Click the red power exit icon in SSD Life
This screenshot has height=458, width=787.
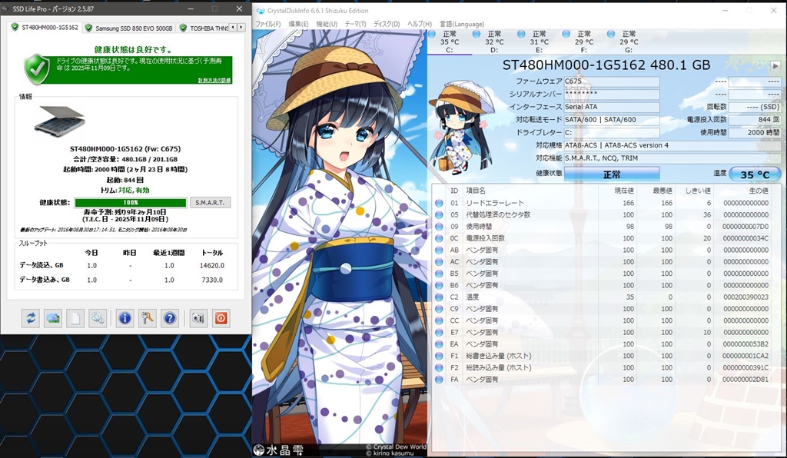coord(221,318)
